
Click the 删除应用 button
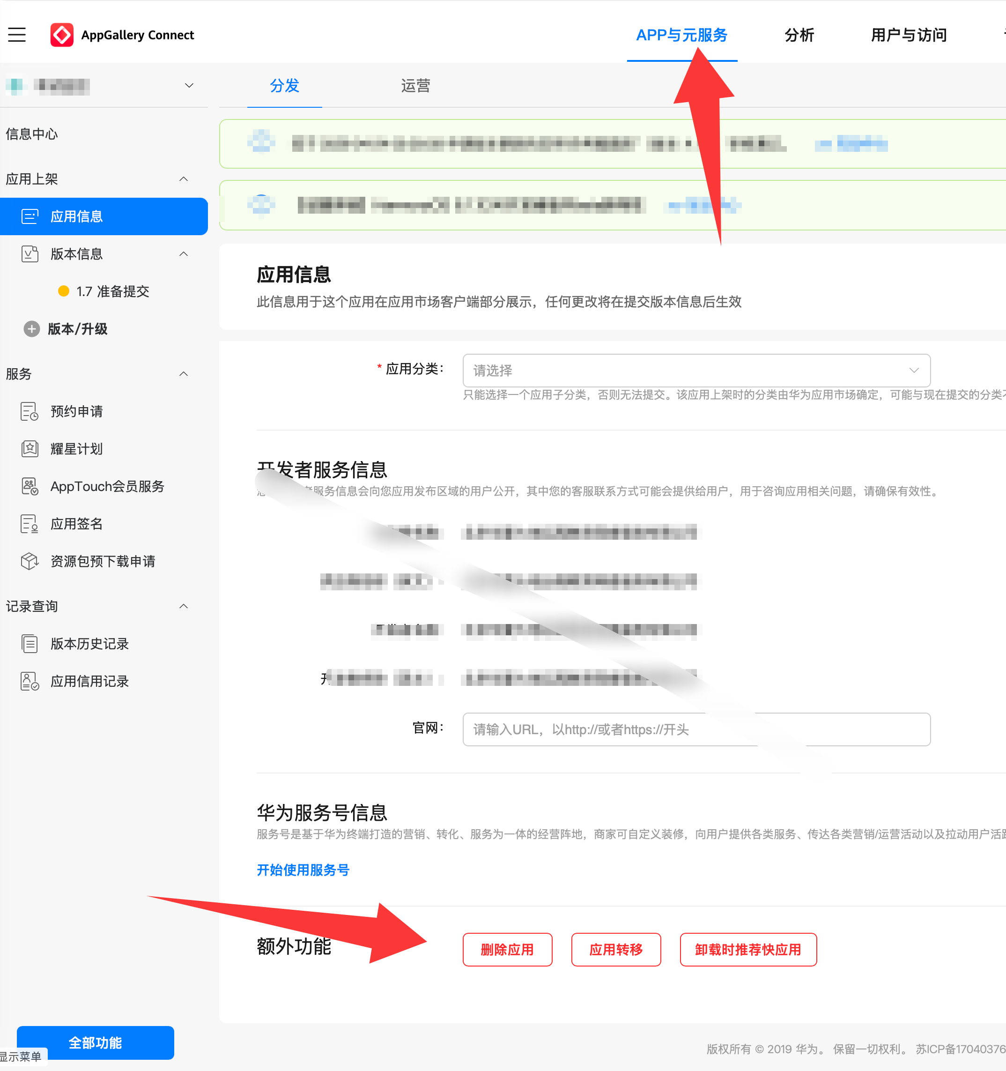pyautogui.click(x=507, y=949)
